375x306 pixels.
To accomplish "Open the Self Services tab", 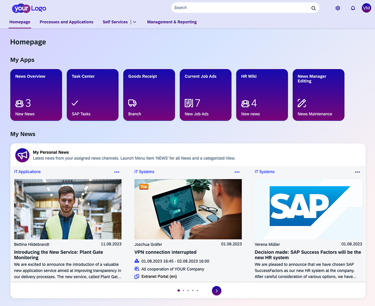I will 115,22.
